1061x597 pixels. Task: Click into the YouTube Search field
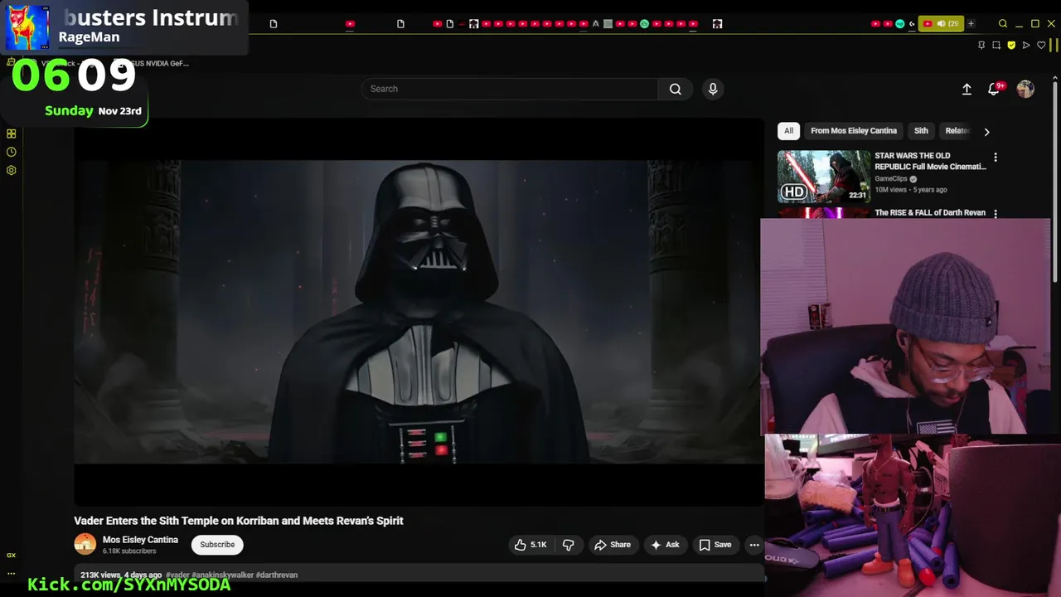[510, 89]
